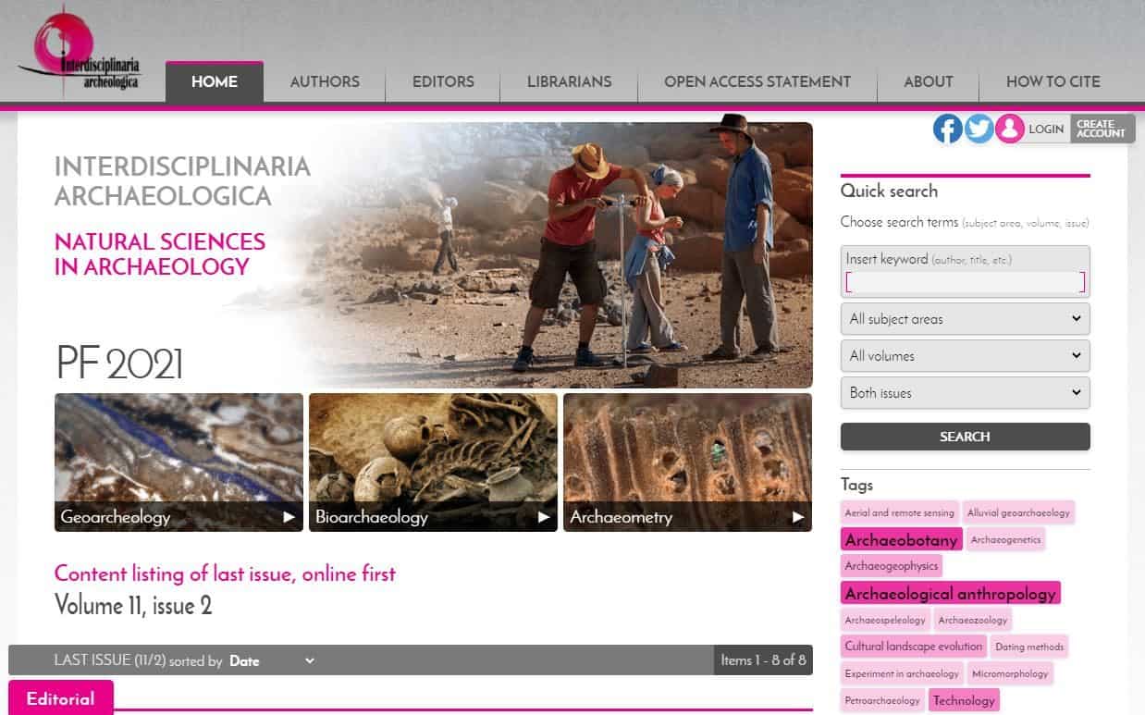Viewport: 1145px width, 715px height.
Task: Select the Archaeobotany tag
Action: tap(901, 539)
